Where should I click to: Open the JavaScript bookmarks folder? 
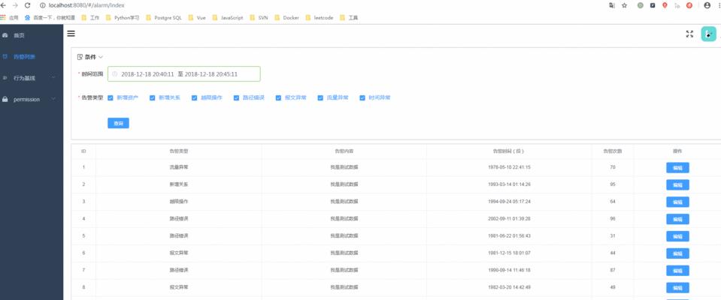point(228,18)
